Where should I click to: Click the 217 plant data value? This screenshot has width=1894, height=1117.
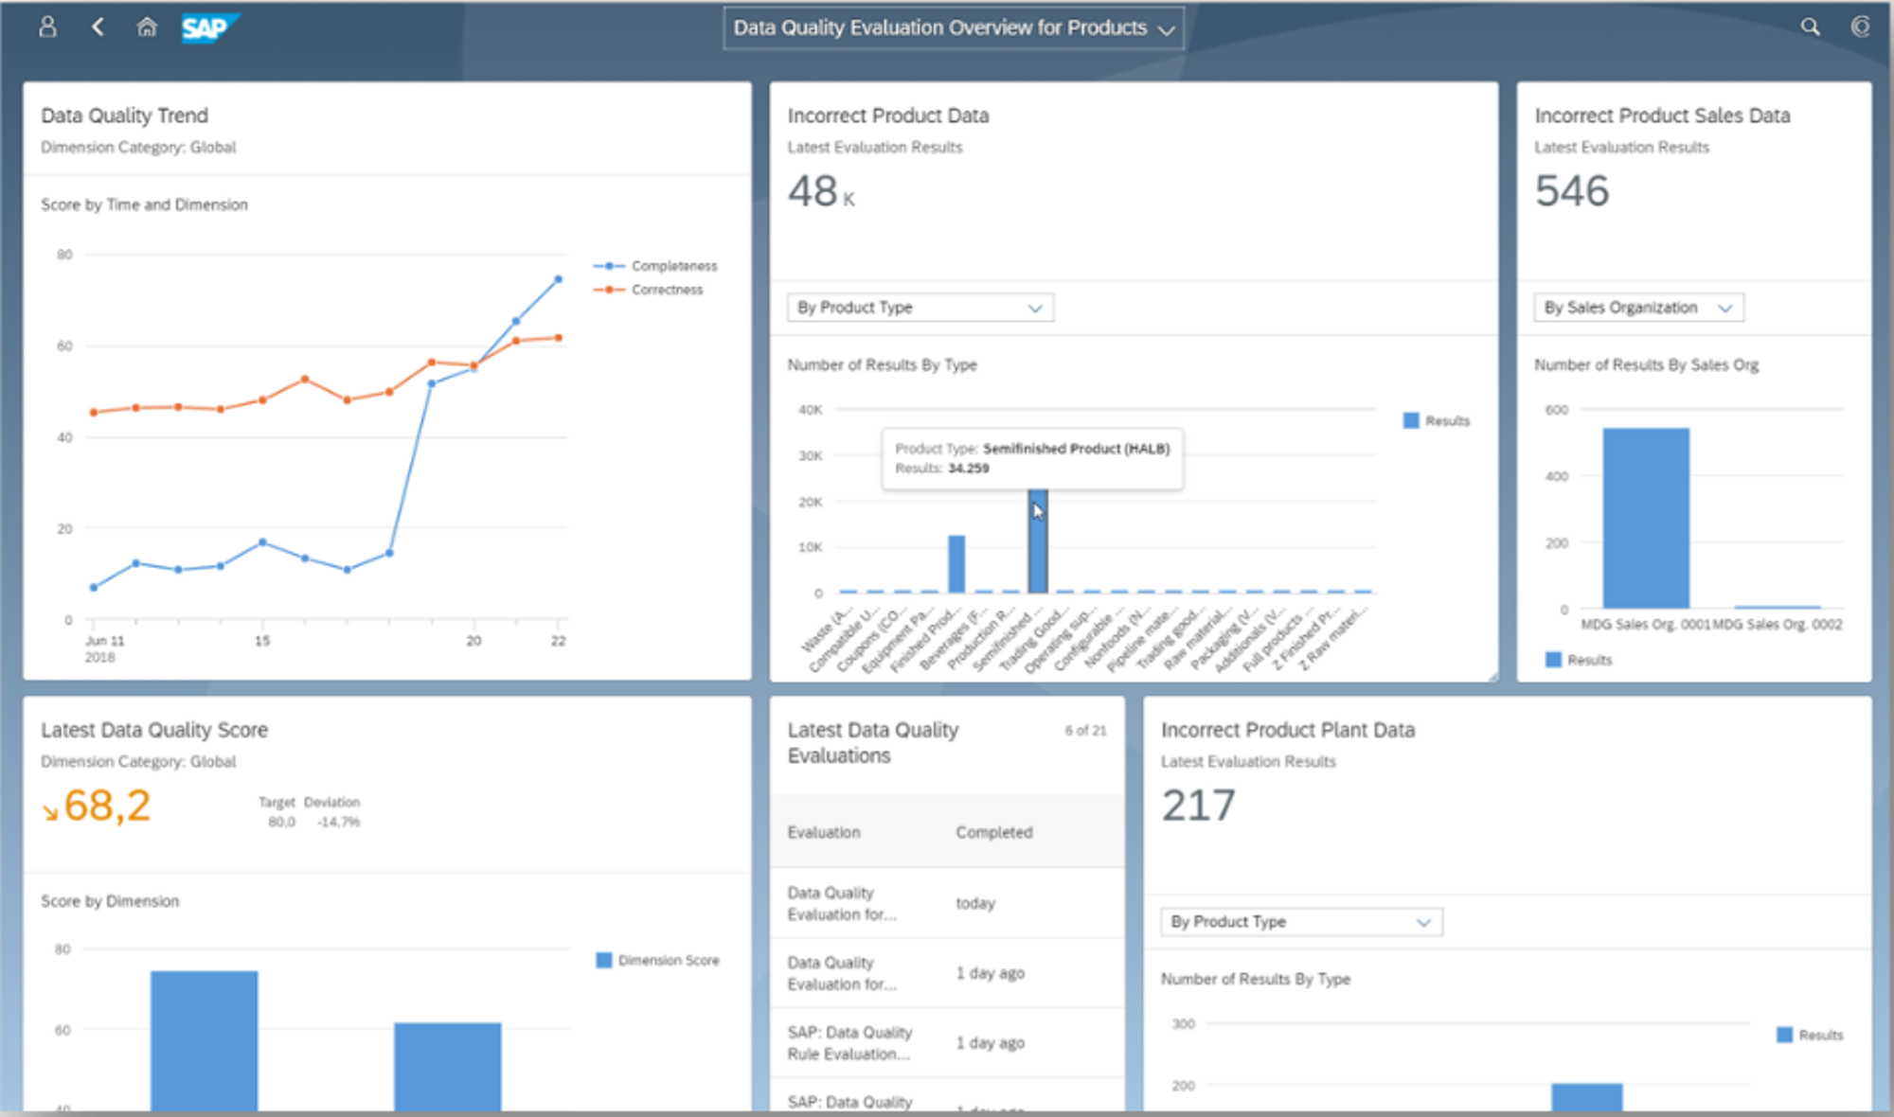(1198, 806)
